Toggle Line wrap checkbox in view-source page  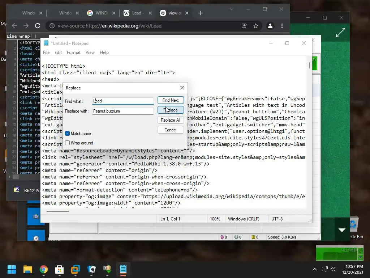pos(34,36)
